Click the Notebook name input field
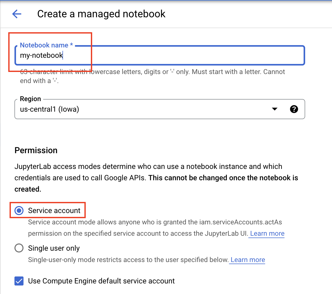Viewport: 332px width, 294px height. (155, 55)
